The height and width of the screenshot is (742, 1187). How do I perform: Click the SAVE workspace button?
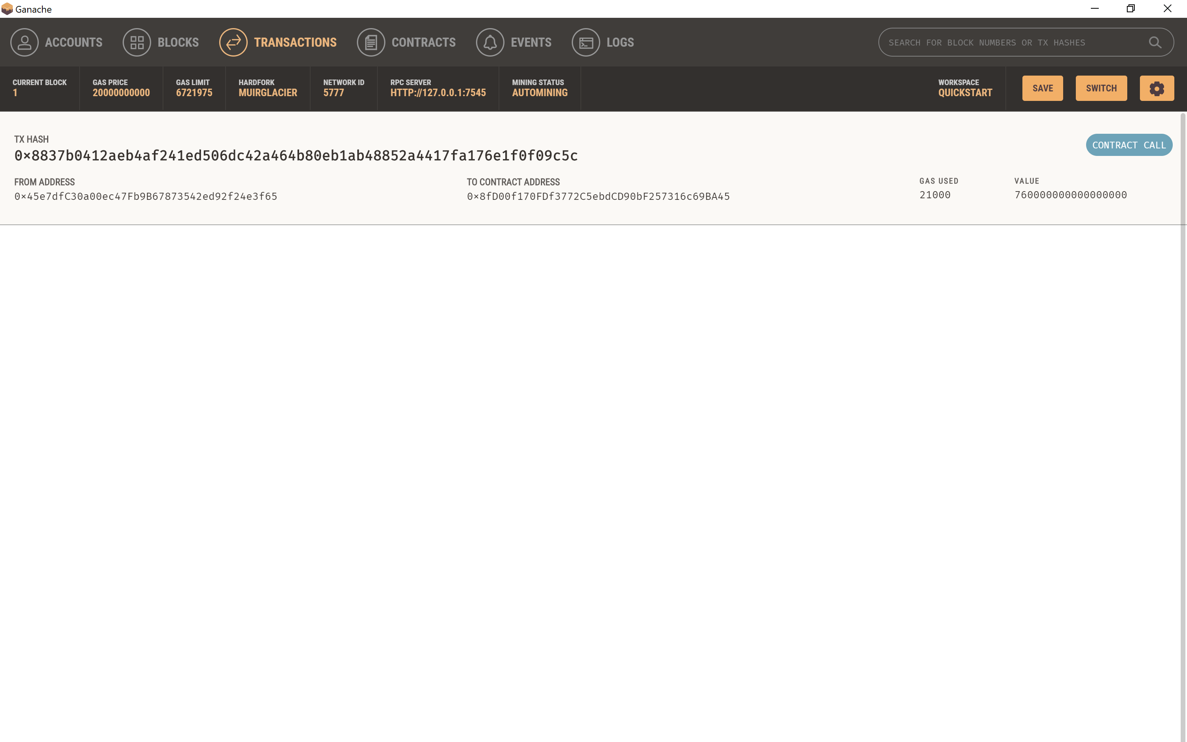[1042, 88]
